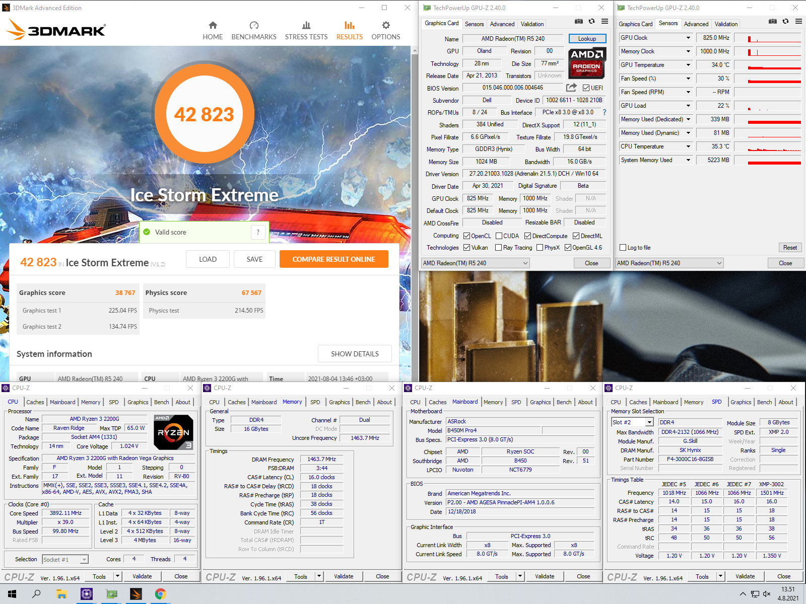
Task: Click the SAVE result button
Action: click(x=254, y=259)
